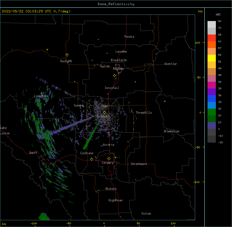
Task: Click the Stettler city label
Action: tap(171, 64)
